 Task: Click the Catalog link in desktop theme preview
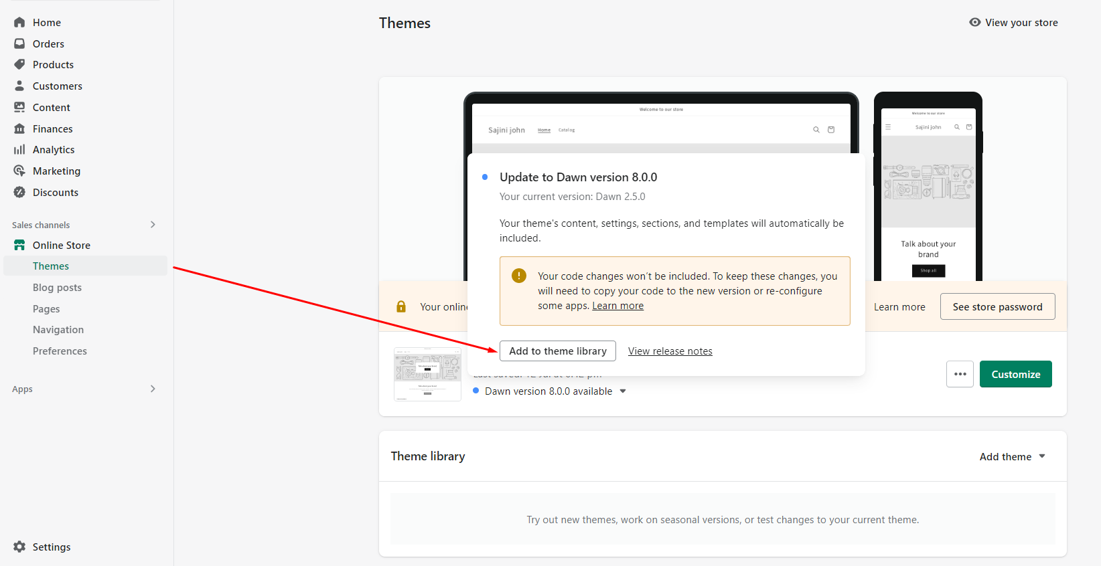(x=567, y=130)
